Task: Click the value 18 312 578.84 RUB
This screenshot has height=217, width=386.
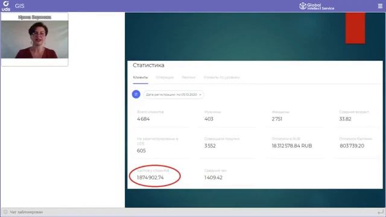Action: click(292, 146)
